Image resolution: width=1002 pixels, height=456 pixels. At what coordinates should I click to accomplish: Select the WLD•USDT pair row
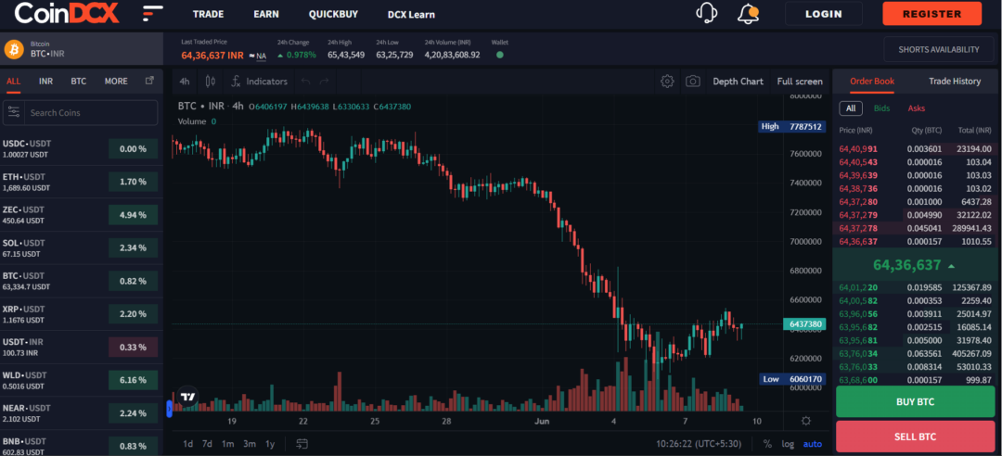[x=81, y=380]
